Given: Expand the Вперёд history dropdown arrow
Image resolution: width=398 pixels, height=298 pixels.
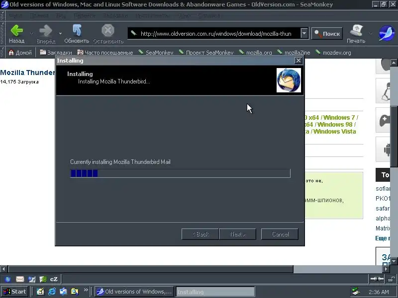Looking at the screenshot, I should (x=60, y=33).
